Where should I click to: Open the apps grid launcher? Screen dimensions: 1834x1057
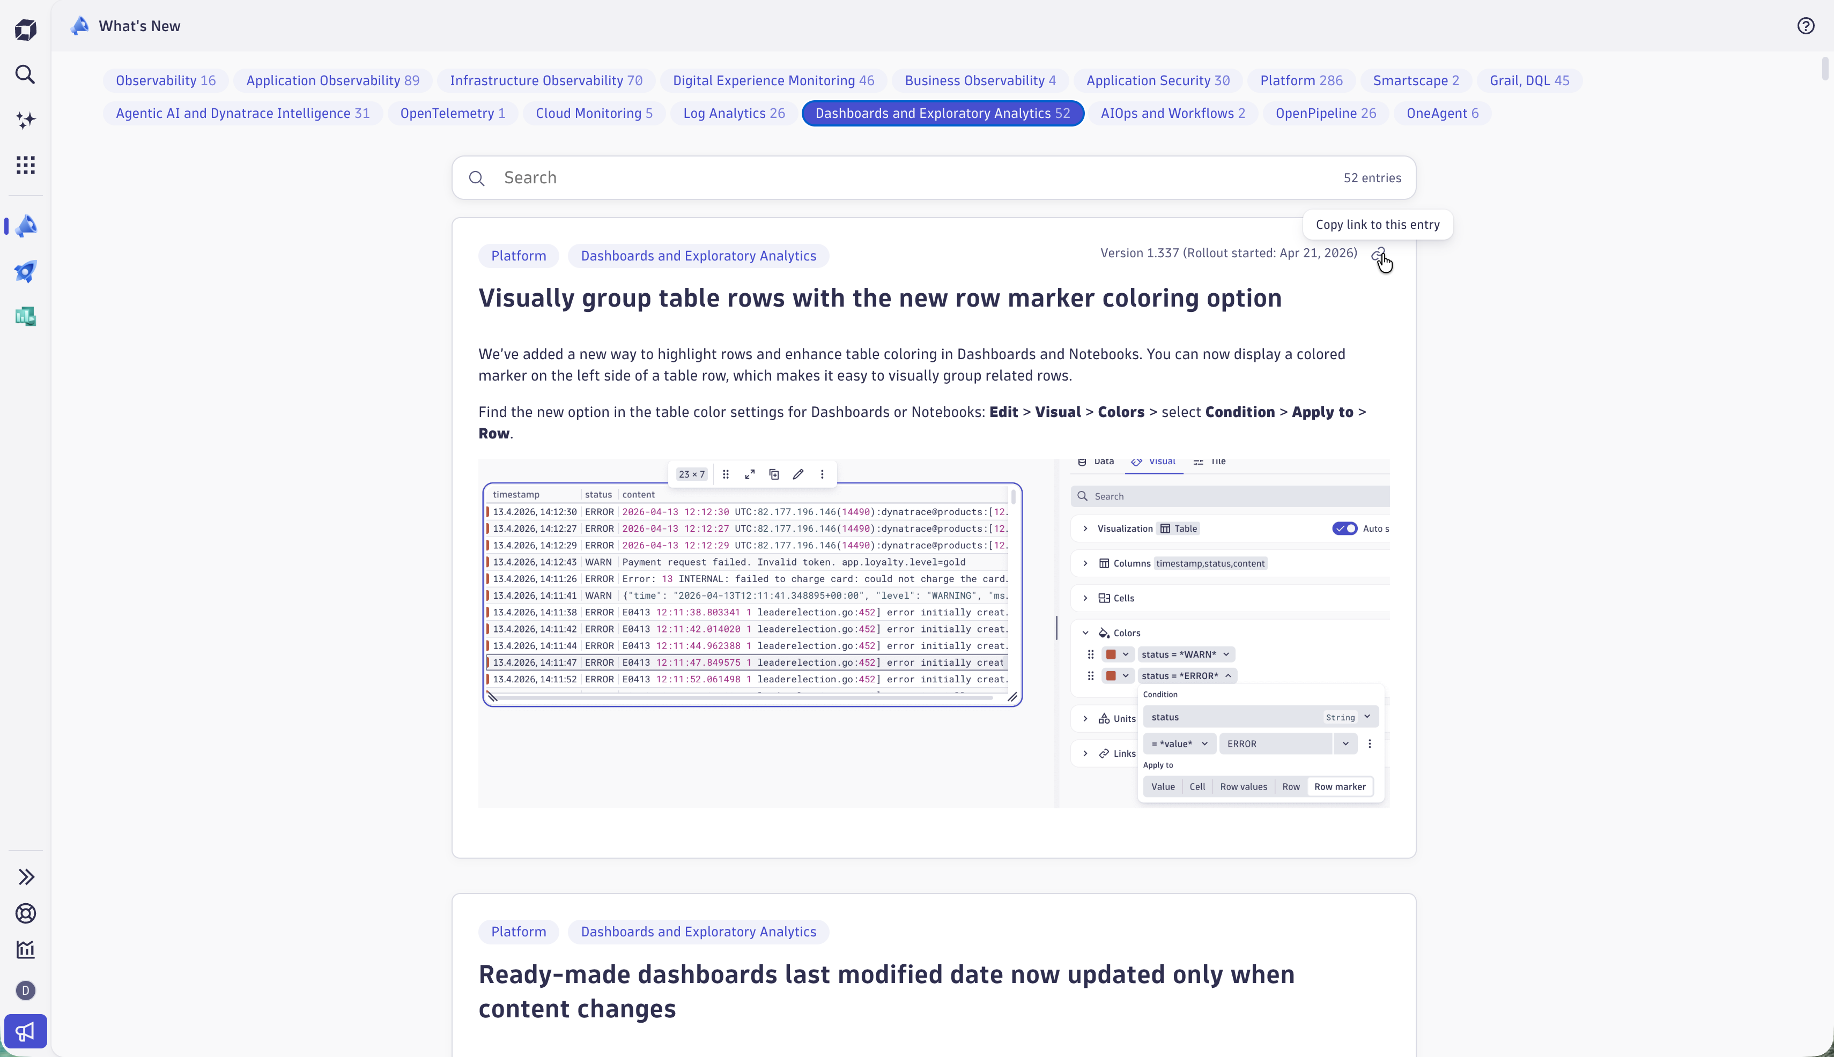(x=25, y=165)
